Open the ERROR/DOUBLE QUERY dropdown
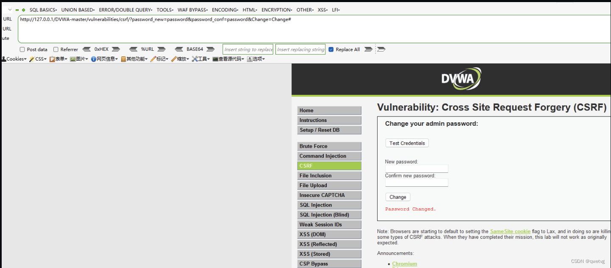The image size is (611, 268). coord(126,10)
